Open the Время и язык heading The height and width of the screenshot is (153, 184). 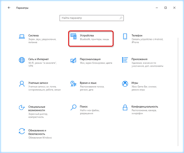point(88,83)
